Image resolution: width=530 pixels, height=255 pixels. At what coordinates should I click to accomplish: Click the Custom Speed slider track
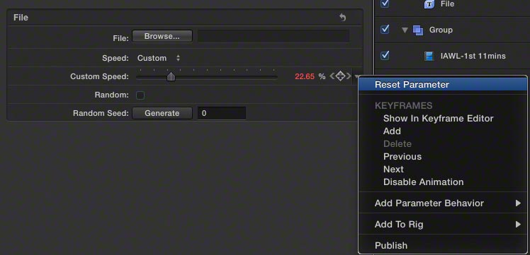pyautogui.click(x=207, y=77)
